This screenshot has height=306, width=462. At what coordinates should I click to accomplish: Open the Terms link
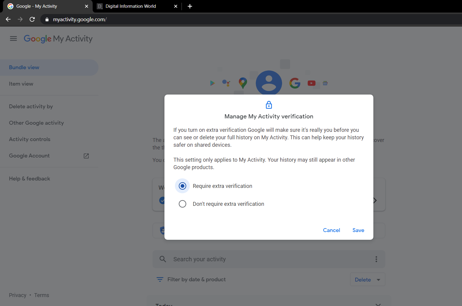coord(41,295)
